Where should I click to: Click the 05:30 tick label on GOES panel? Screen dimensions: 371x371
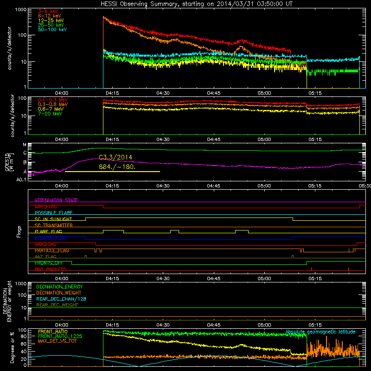click(365, 186)
